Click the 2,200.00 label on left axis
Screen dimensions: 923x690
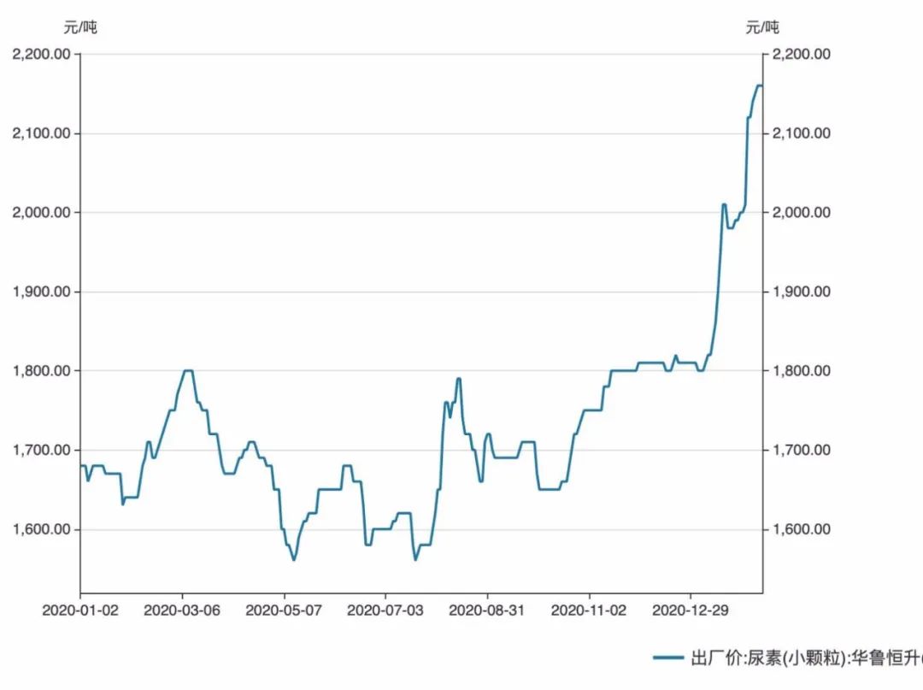pyautogui.click(x=40, y=55)
